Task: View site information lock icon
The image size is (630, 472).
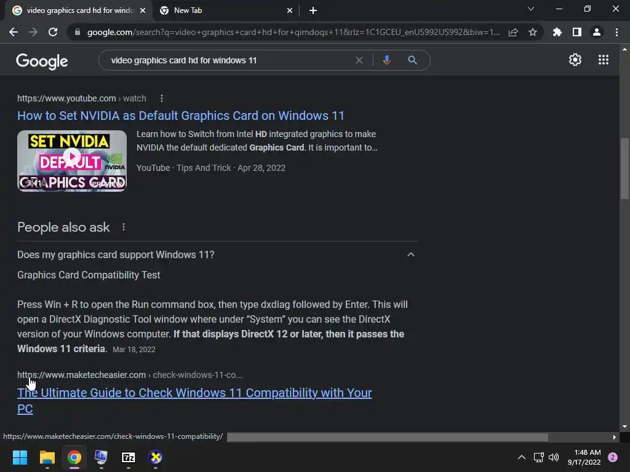Action: (78, 32)
